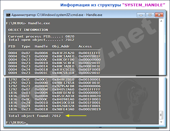The image size is (170, 131).
Task: Click the "SYSTEM_HANDLE" caption text
Action: point(144,5)
